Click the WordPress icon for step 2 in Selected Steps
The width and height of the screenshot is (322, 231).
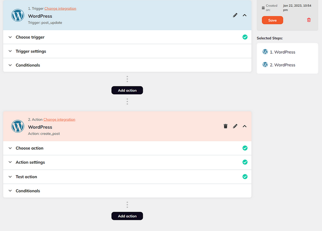click(265, 65)
